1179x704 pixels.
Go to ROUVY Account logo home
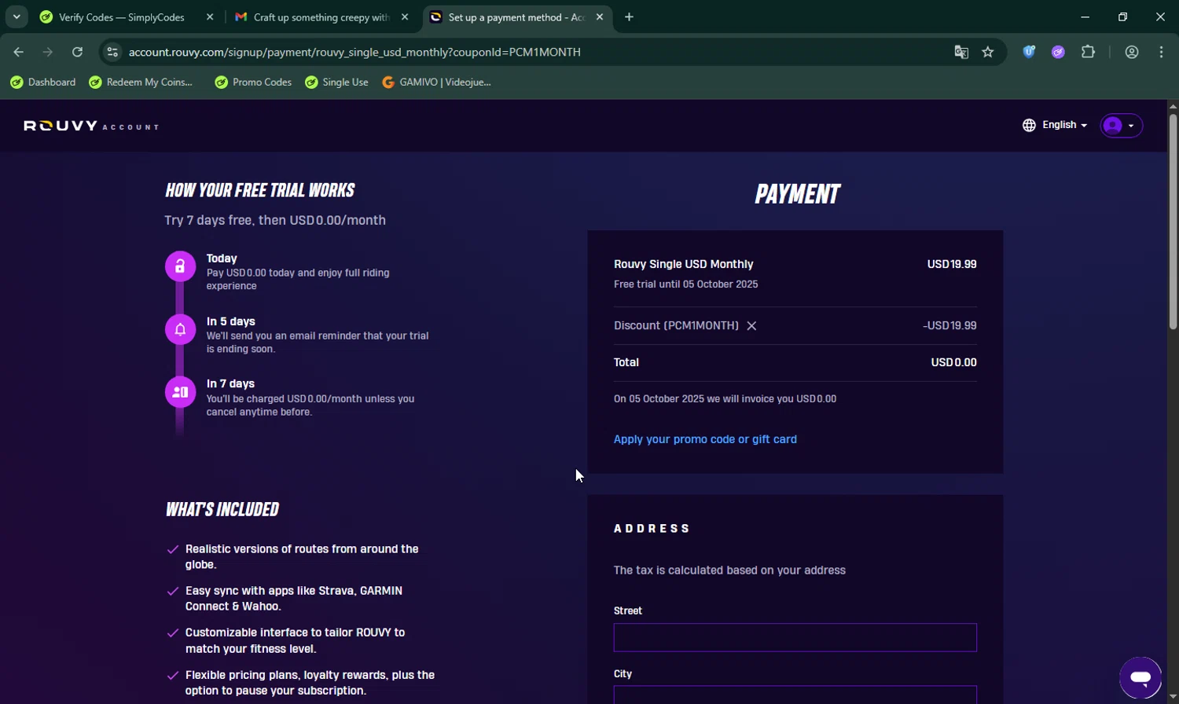(x=91, y=126)
